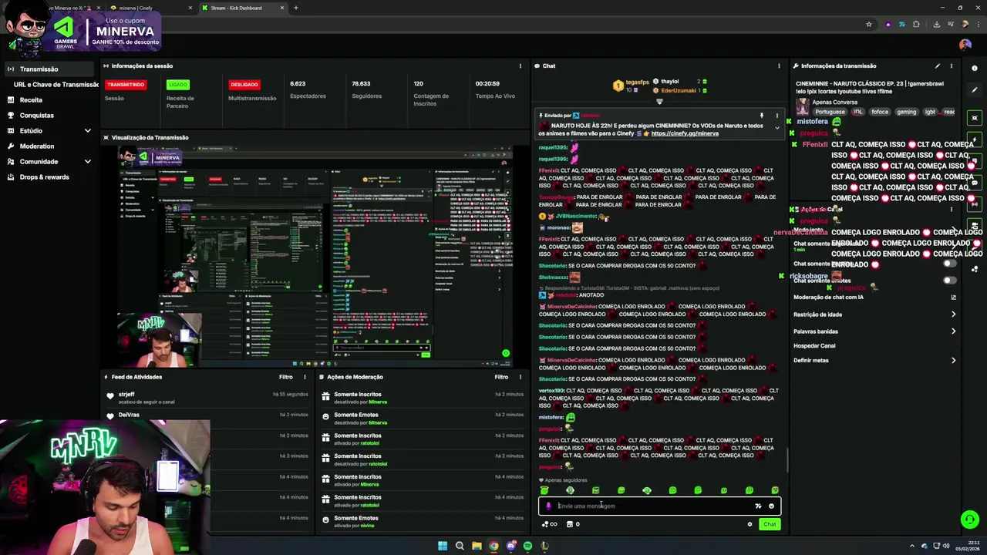
Task: Go to the Receita page
Action: tap(31, 99)
